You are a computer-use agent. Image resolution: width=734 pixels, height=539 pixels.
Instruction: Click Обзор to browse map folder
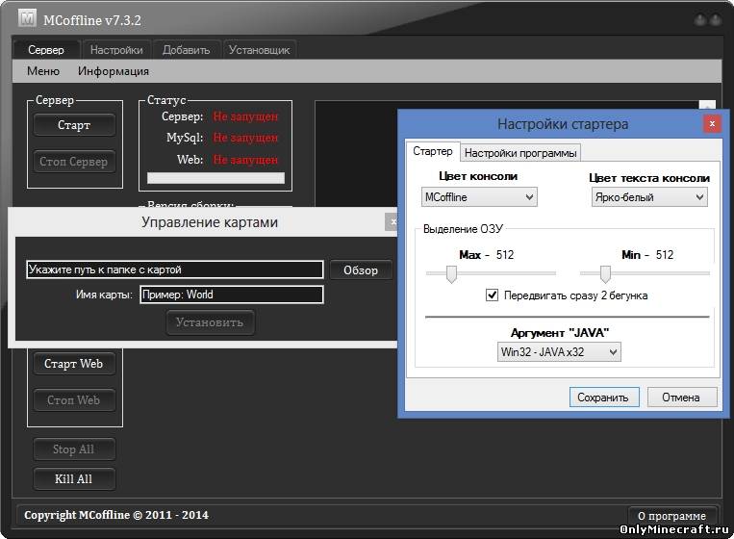pyautogui.click(x=361, y=270)
